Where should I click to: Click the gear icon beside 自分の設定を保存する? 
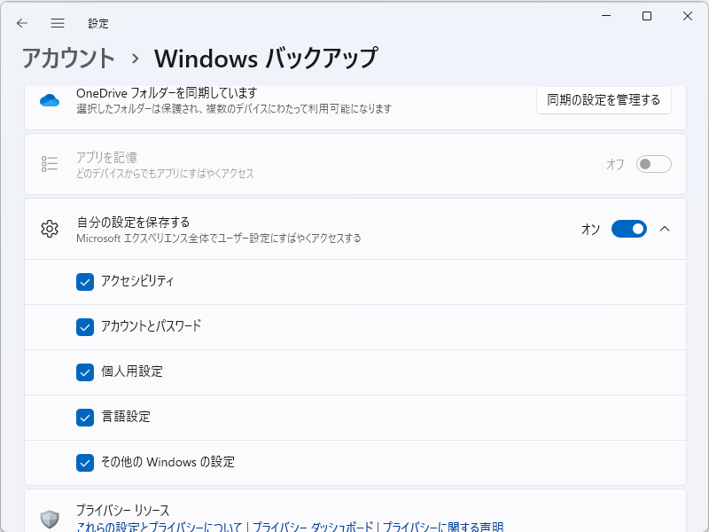tap(51, 227)
